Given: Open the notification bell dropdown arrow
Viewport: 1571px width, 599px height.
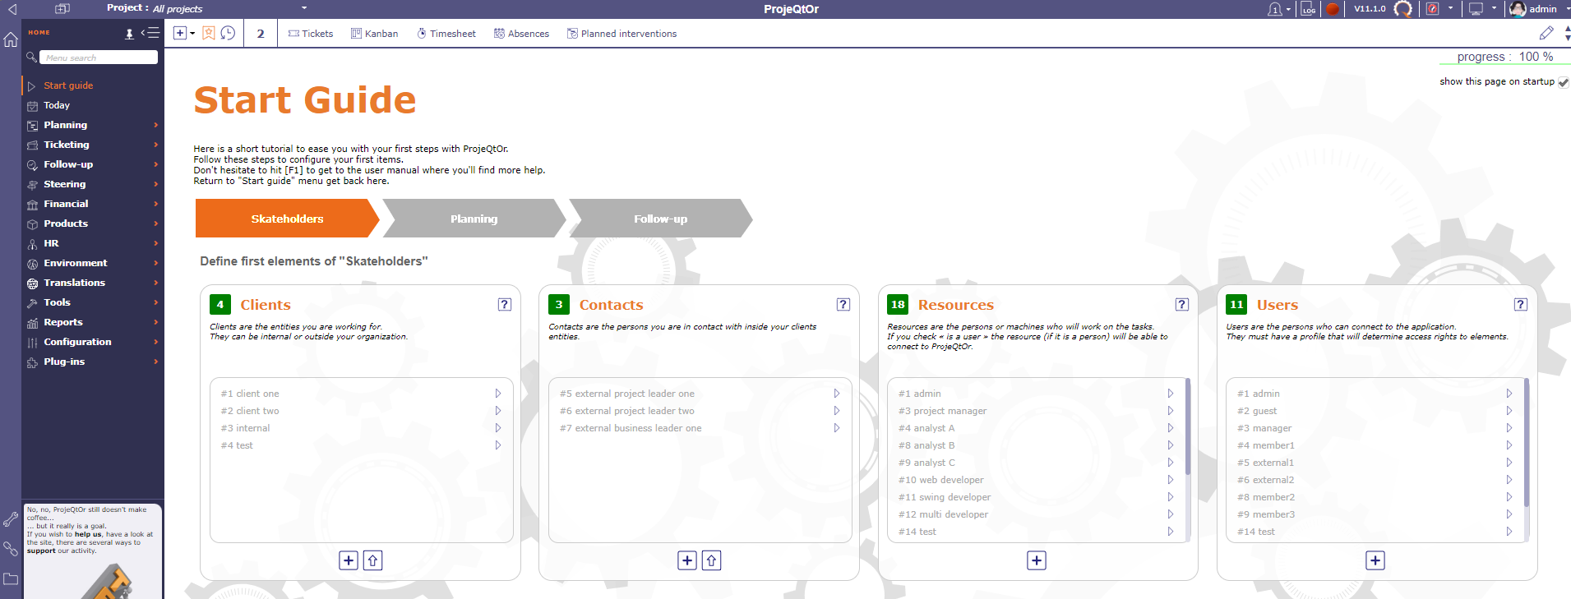Looking at the screenshot, I should [1288, 9].
